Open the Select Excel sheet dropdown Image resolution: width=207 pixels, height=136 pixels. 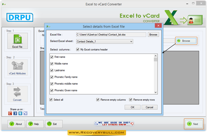(x=105, y=42)
